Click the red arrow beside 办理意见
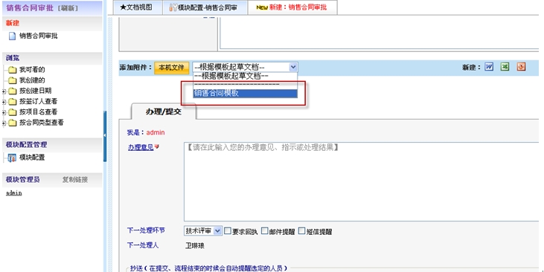 (156, 147)
